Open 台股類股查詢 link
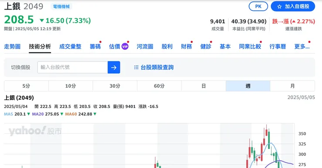The width and height of the screenshot is (322, 168). 157,68
